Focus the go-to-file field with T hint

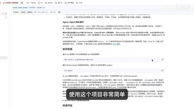click(x=4, y=18)
